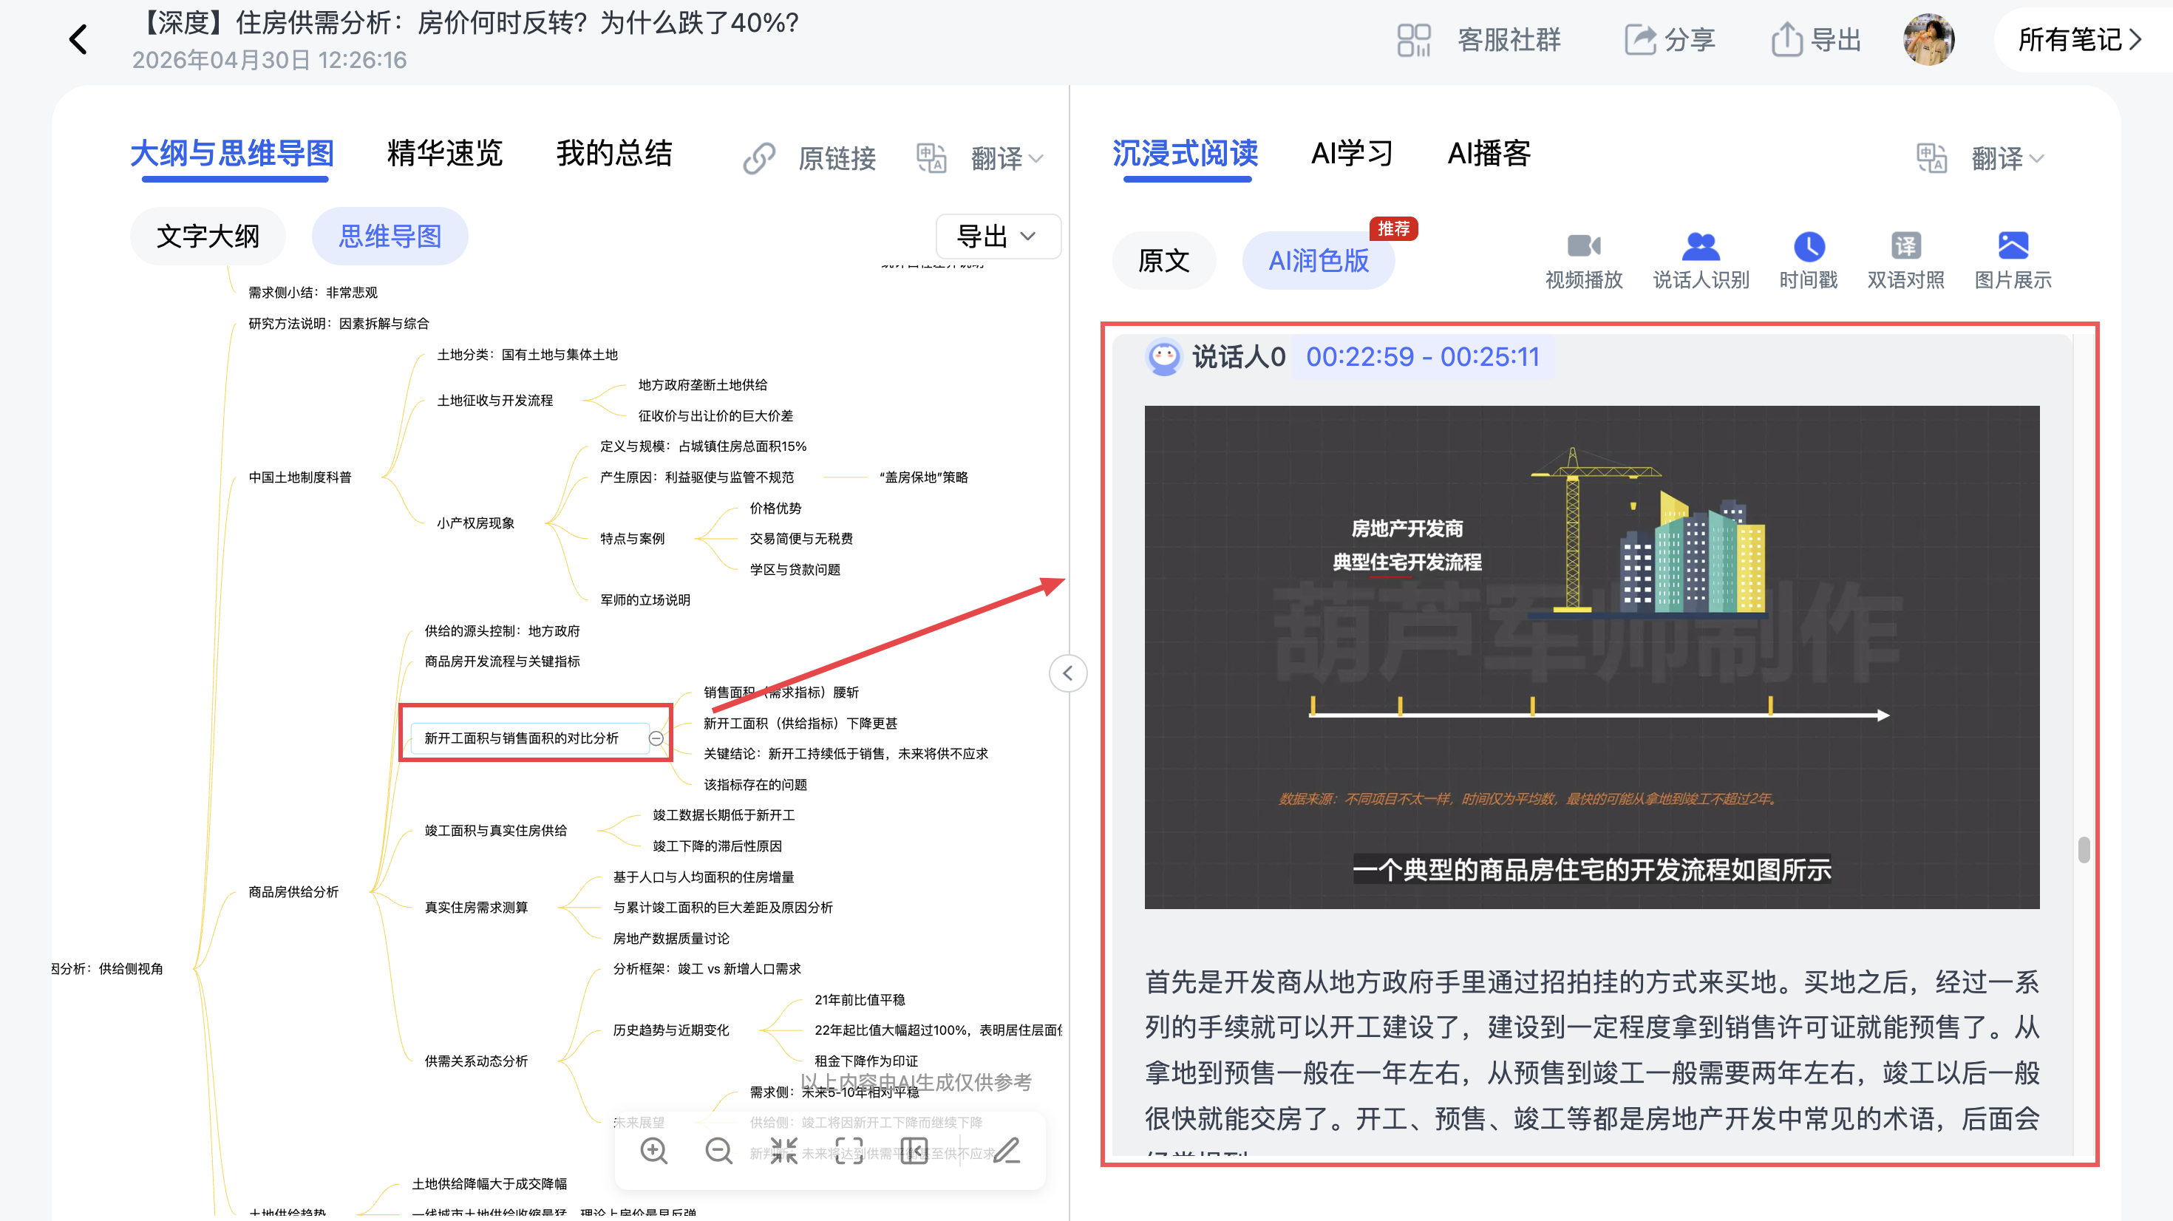Click the 说话人0 speaker avatar icon
The image size is (2173, 1221).
1164,357
